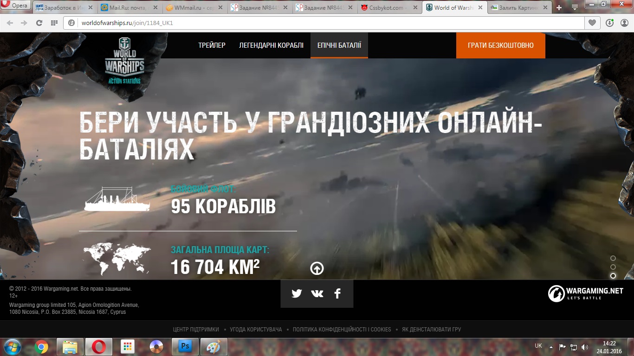Switch to the Cssbykot.com tab

390,8
